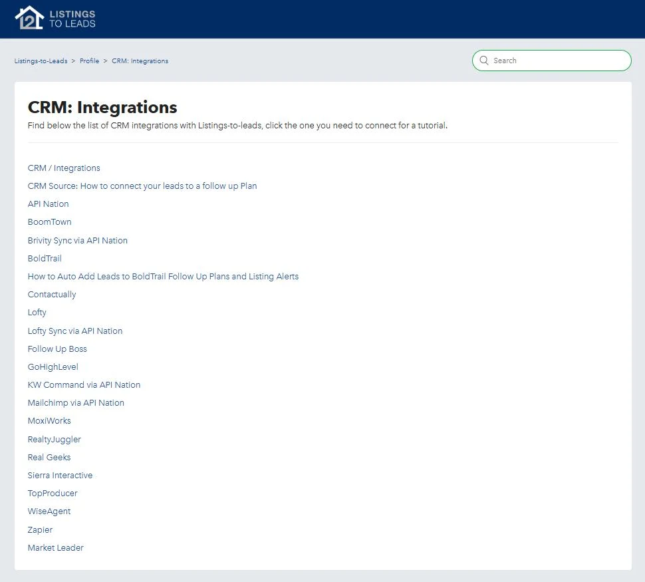The height and width of the screenshot is (582, 645).
Task: Open the Lofty integration article
Action: pos(37,313)
